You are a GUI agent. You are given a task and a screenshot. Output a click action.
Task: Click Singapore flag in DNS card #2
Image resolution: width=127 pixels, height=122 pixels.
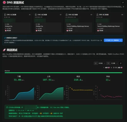(x=37, y=31)
